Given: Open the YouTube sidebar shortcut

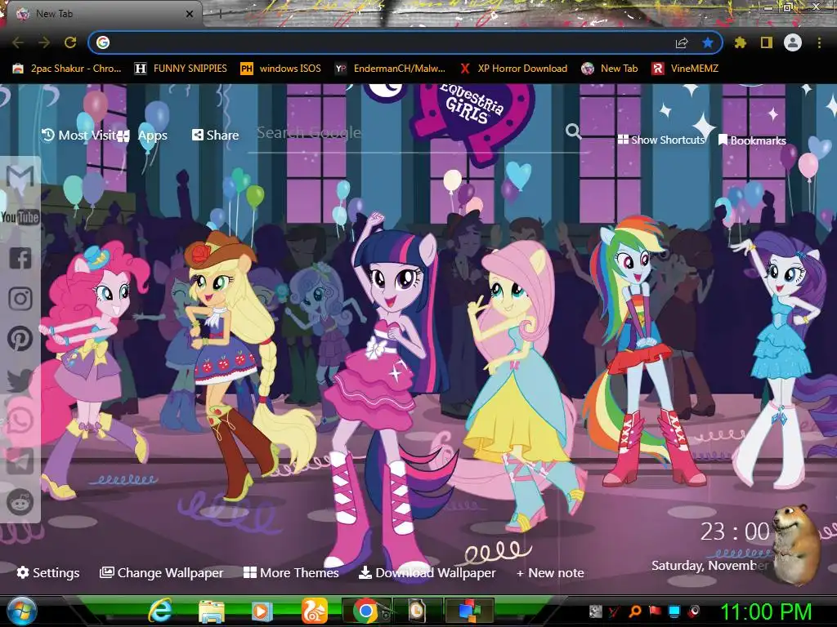Looking at the screenshot, I should (x=20, y=217).
